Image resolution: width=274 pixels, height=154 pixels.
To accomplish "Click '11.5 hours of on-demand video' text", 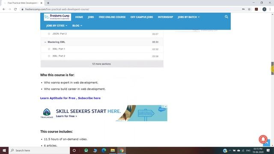I will coord(66,139).
